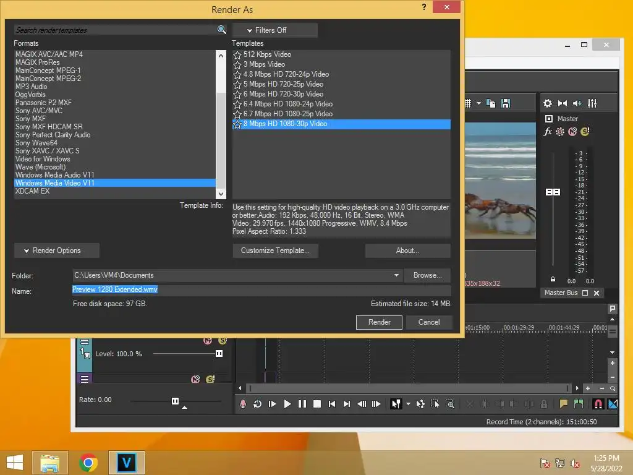Click the Master FX icon
Screen dimensions: 633x475
(x=548, y=132)
